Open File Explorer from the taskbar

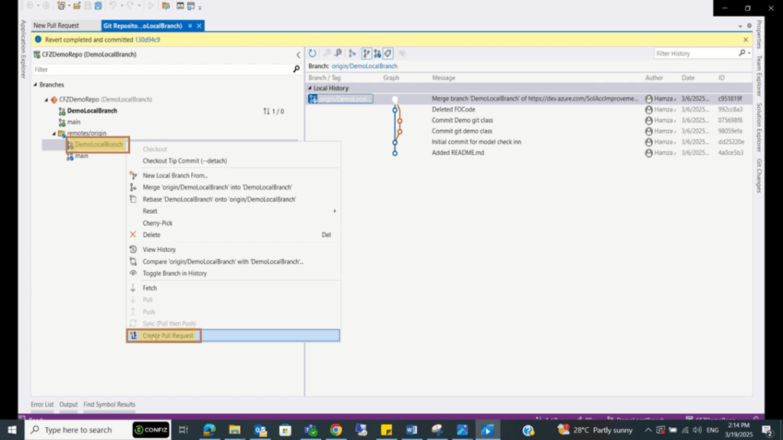(235, 429)
